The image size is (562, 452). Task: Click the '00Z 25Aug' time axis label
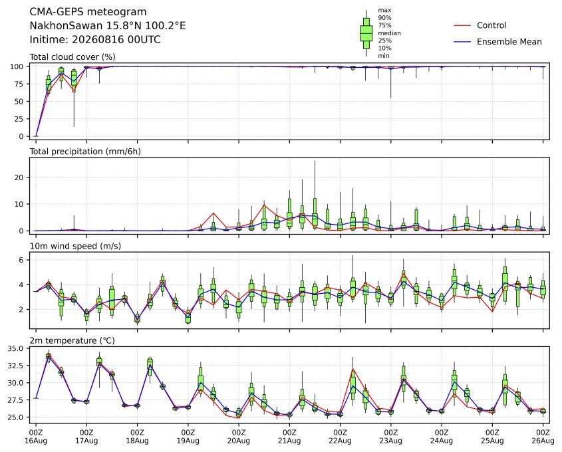coord(492,437)
